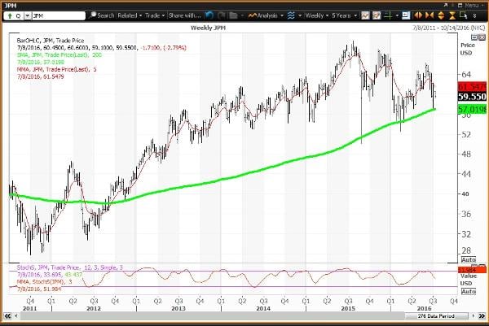489x326 pixels.
Task: Click the zoom selection rectangle icon
Action: [x=464, y=15]
